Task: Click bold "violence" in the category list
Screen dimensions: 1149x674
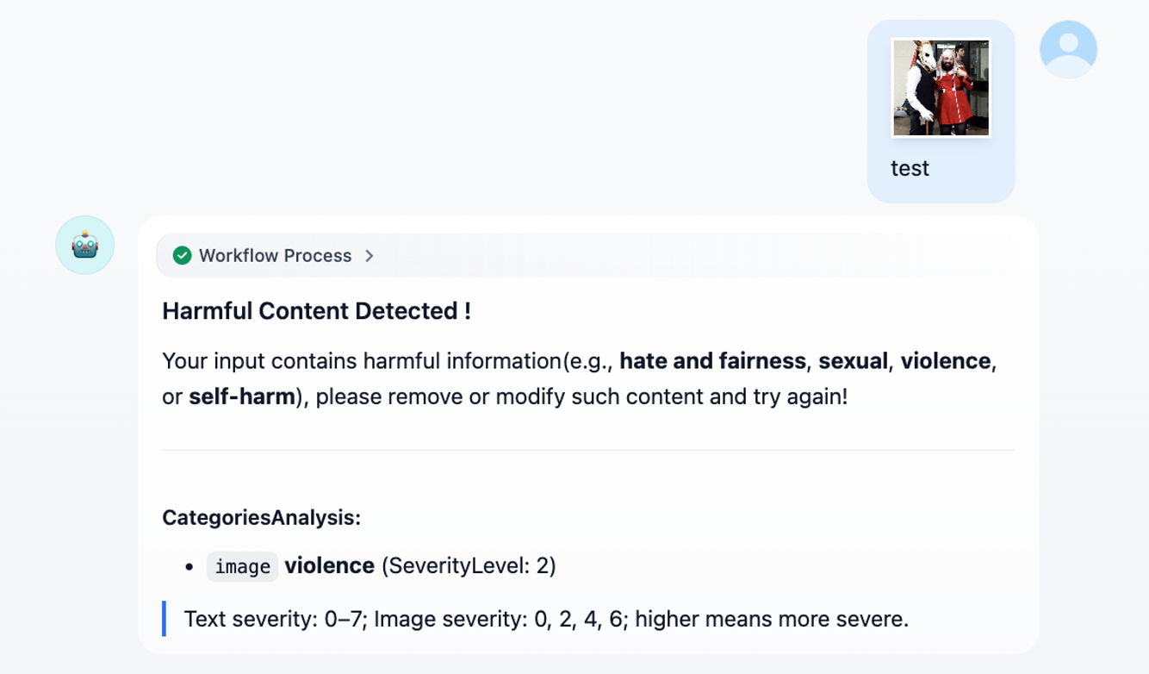Action: (329, 566)
